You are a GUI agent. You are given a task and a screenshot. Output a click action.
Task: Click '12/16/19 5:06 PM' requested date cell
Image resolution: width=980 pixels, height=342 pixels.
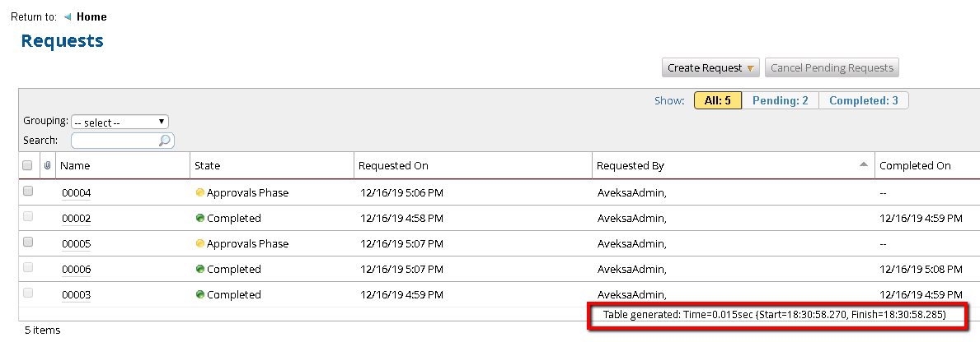402,193
